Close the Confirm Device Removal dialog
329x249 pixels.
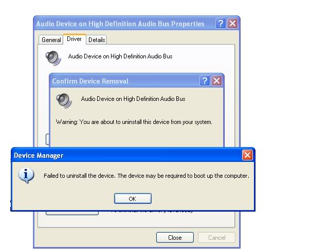216,81
